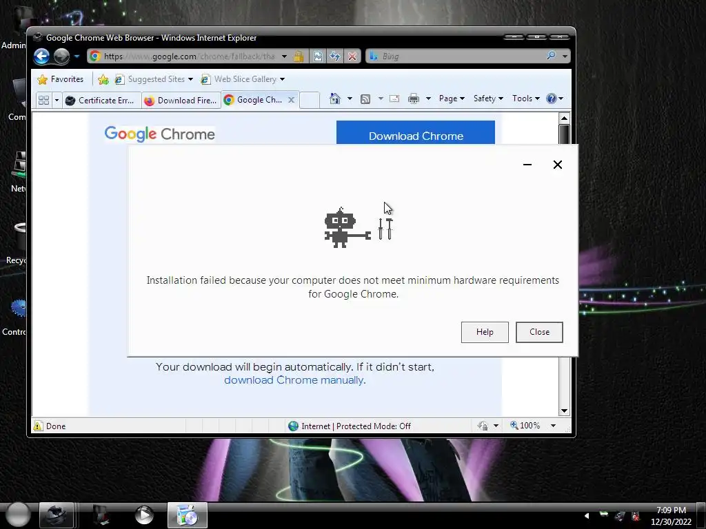Click the search magnifier icon
Image resolution: width=706 pixels, height=529 pixels.
coord(551,56)
